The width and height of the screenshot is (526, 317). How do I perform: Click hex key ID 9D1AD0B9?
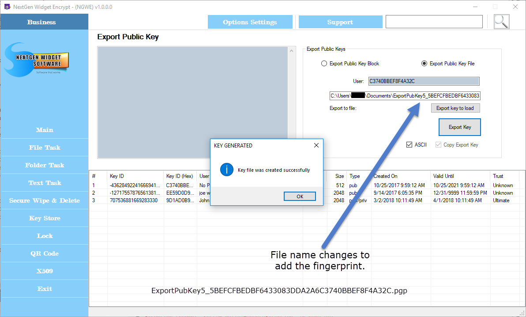[x=180, y=200]
